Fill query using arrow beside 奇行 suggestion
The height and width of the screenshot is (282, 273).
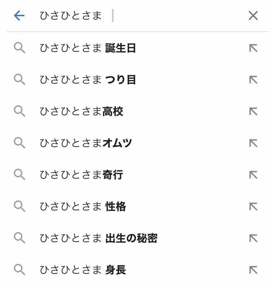253,175
